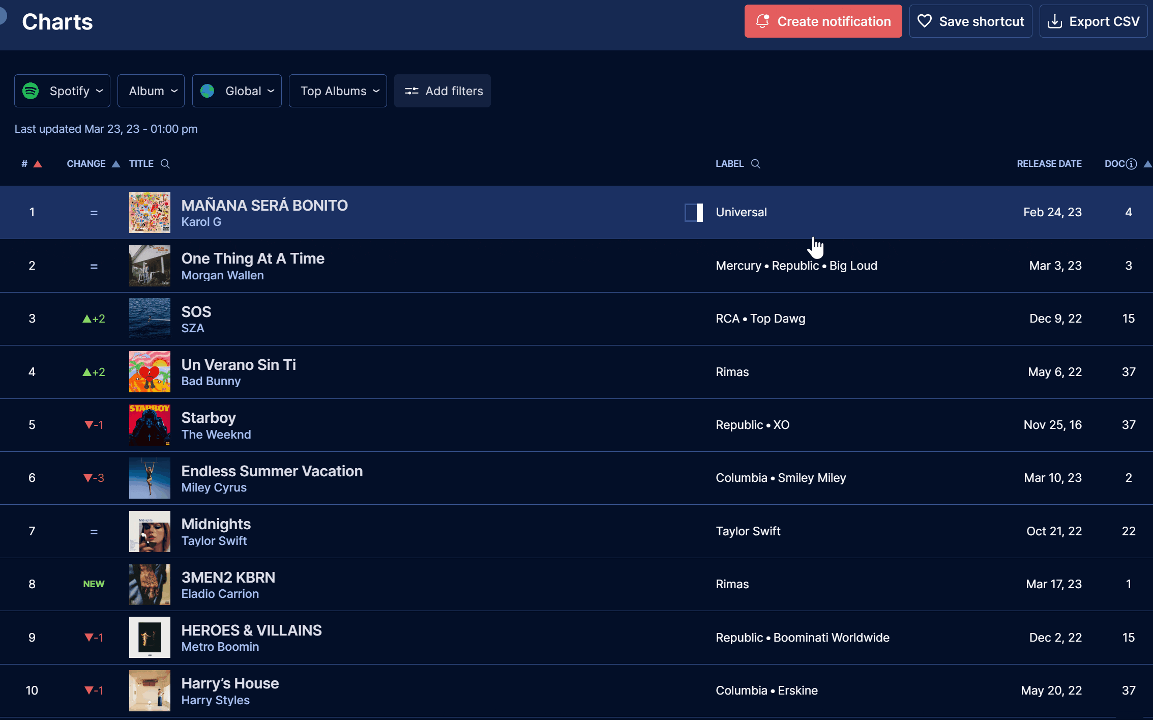Image resolution: width=1153 pixels, height=720 pixels.
Task: Expand the Album type dropdown
Action: tap(151, 91)
